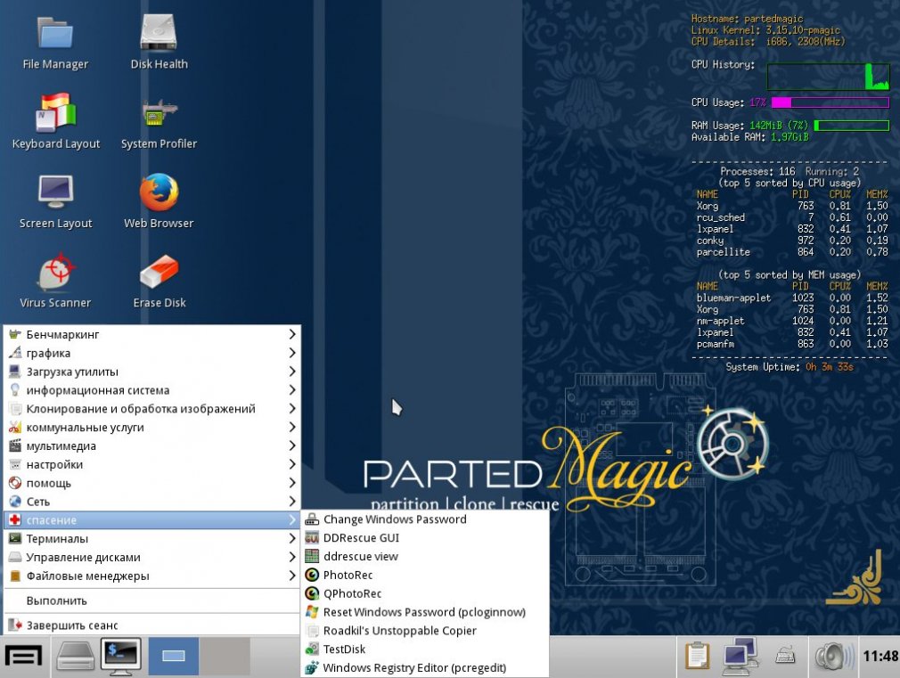Expand the настройки submenu arrow

(x=292, y=464)
